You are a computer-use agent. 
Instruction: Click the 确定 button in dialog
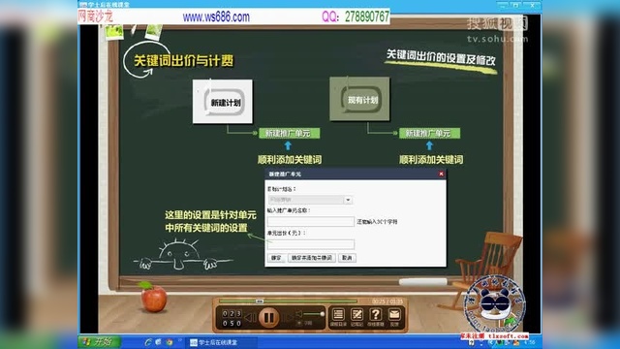276,258
